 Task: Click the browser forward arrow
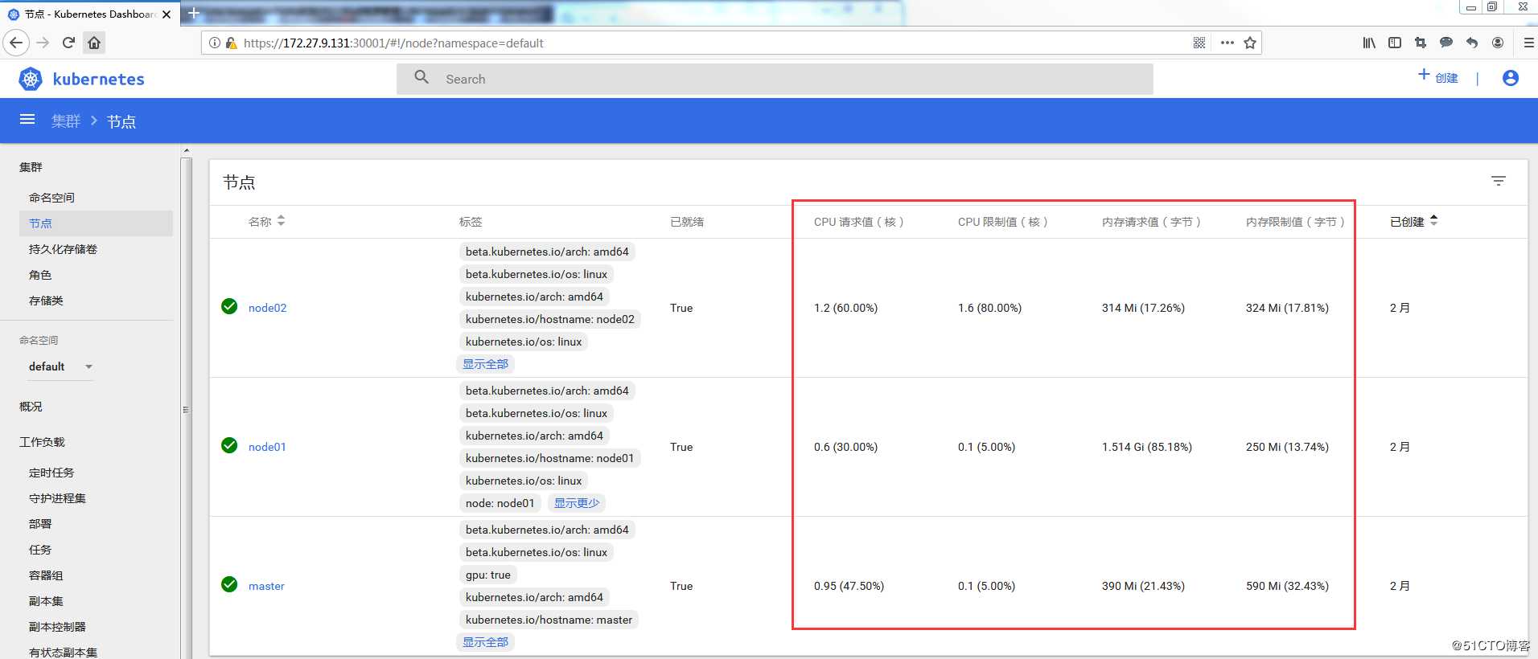(x=43, y=43)
